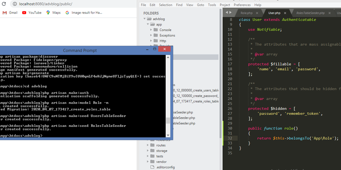Screen dimensions: 341x170
Task: Open the File menu in Sublime Text
Action: click(x=144, y=5)
